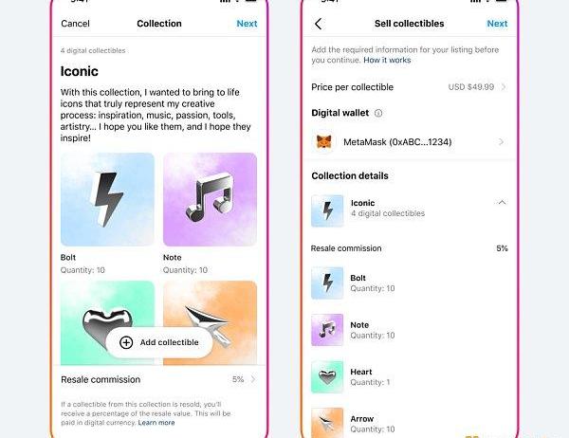Screen dimensions: 569x438
Task: Select the Heart icon in collection list
Action: click(x=327, y=377)
